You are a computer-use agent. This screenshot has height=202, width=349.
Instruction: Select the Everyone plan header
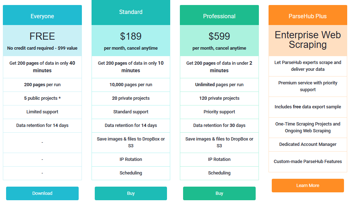click(42, 16)
